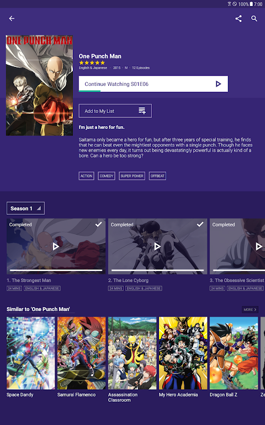Image resolution: width=265 pixels, height=425 pixels.
Task: Click tagline 'I'm just a hero for fun.'
Action: point(102,127)
